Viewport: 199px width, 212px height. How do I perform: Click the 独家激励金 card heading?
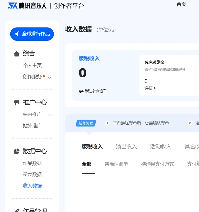154,62
